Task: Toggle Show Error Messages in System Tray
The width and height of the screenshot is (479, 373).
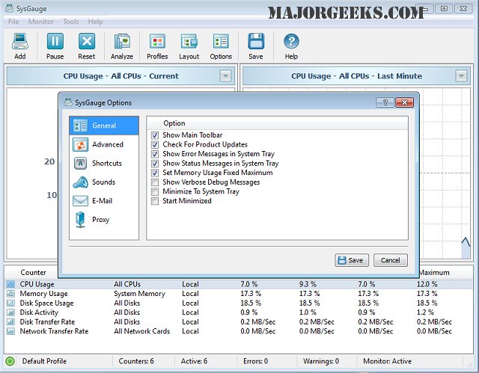Action: (155, 154)
